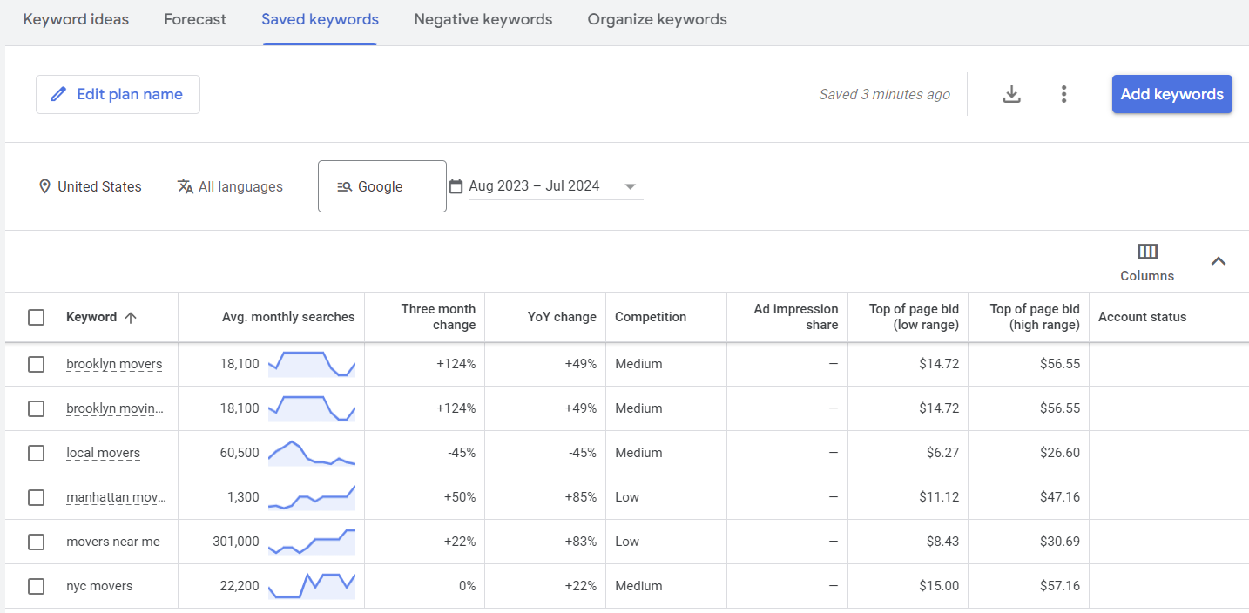Toggle the select-all checkbox in header

tap(36, 318)
